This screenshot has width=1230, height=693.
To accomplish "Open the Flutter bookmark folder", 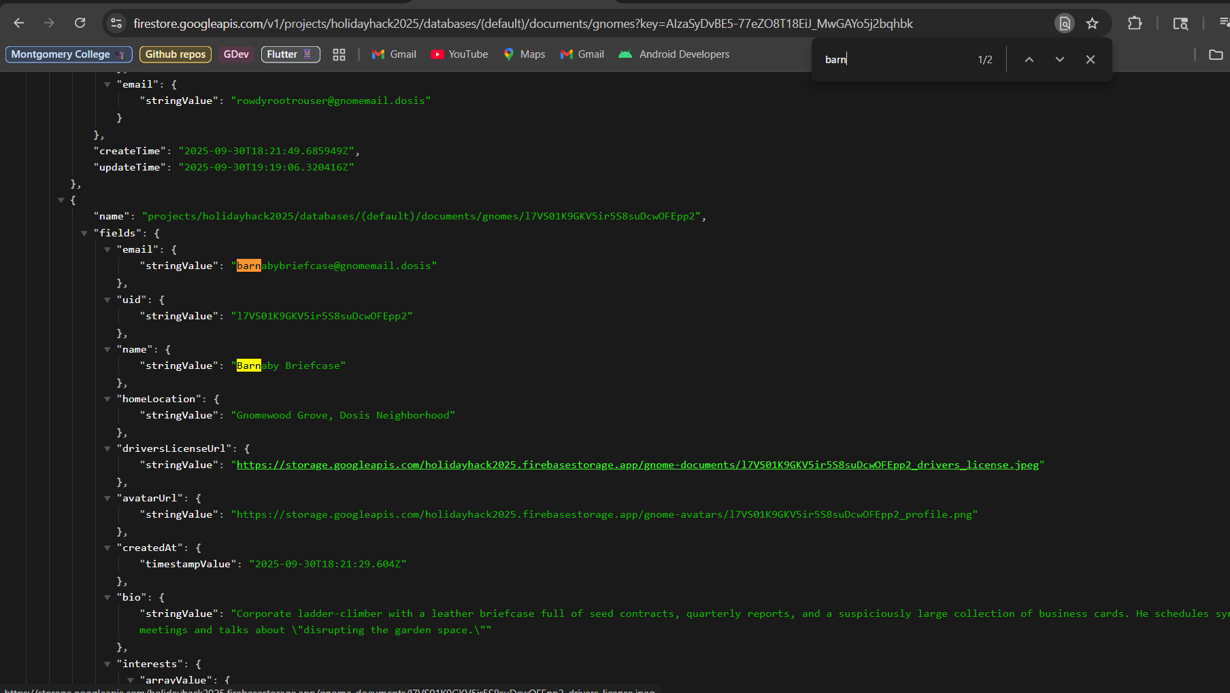I will coord(290,54).
